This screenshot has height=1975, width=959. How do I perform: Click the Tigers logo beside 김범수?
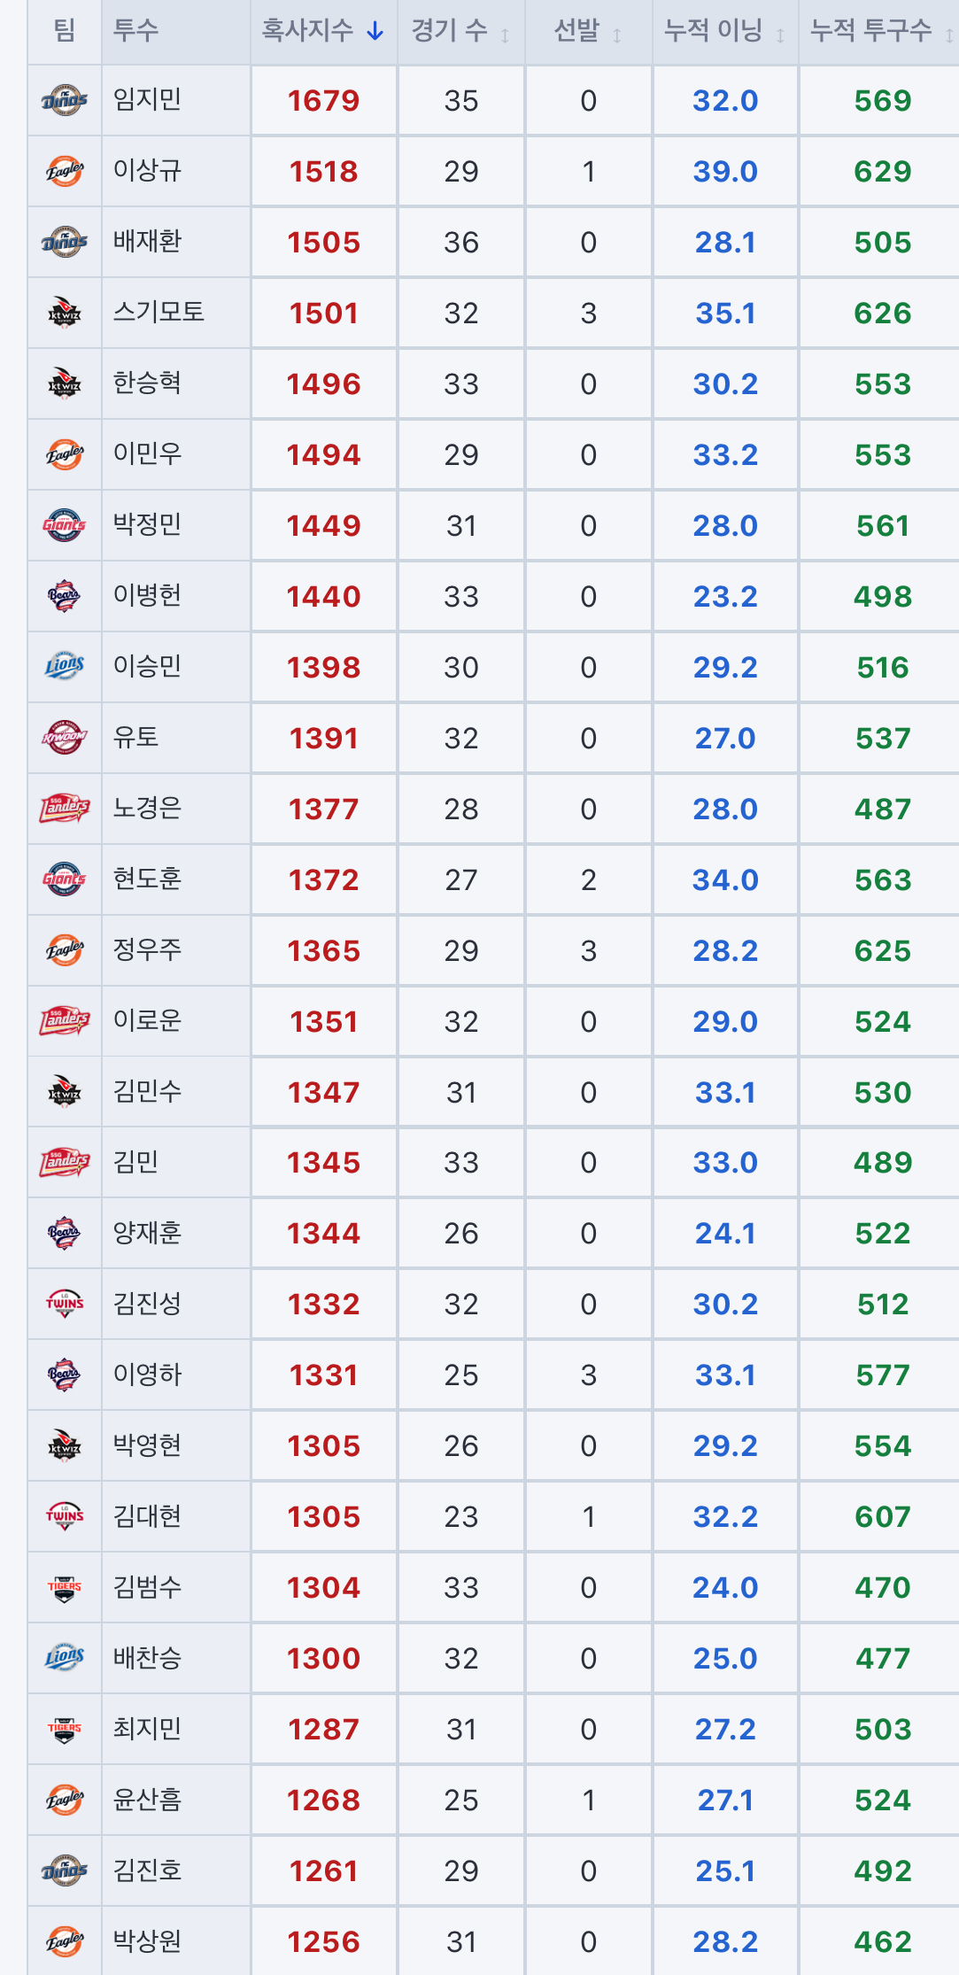pos(65,1587)
